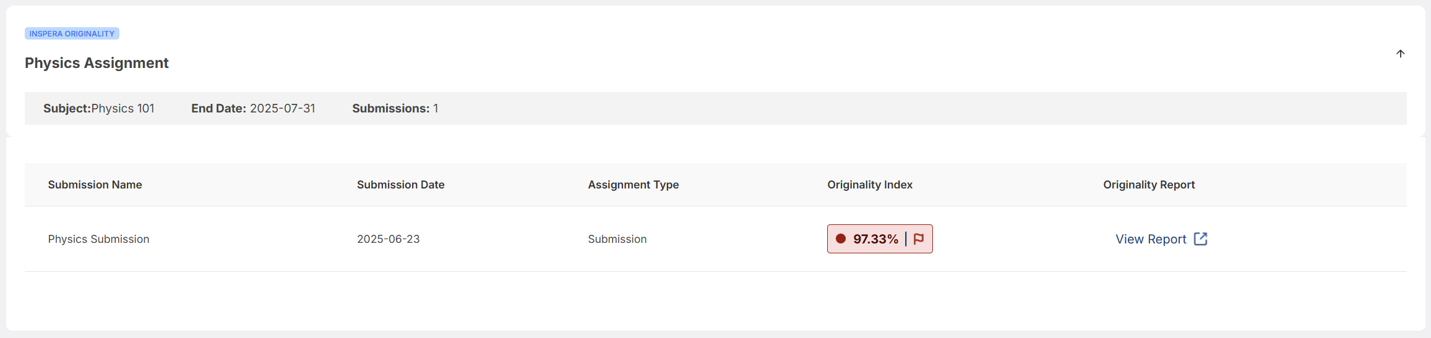The height and width of the screenshot is (338, 1431).
Task: Click the submission date 2025-06-23
Action: coord(389,239)
